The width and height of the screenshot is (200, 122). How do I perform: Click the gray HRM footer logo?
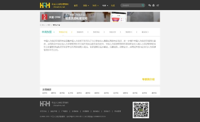[x=45, y=104]
